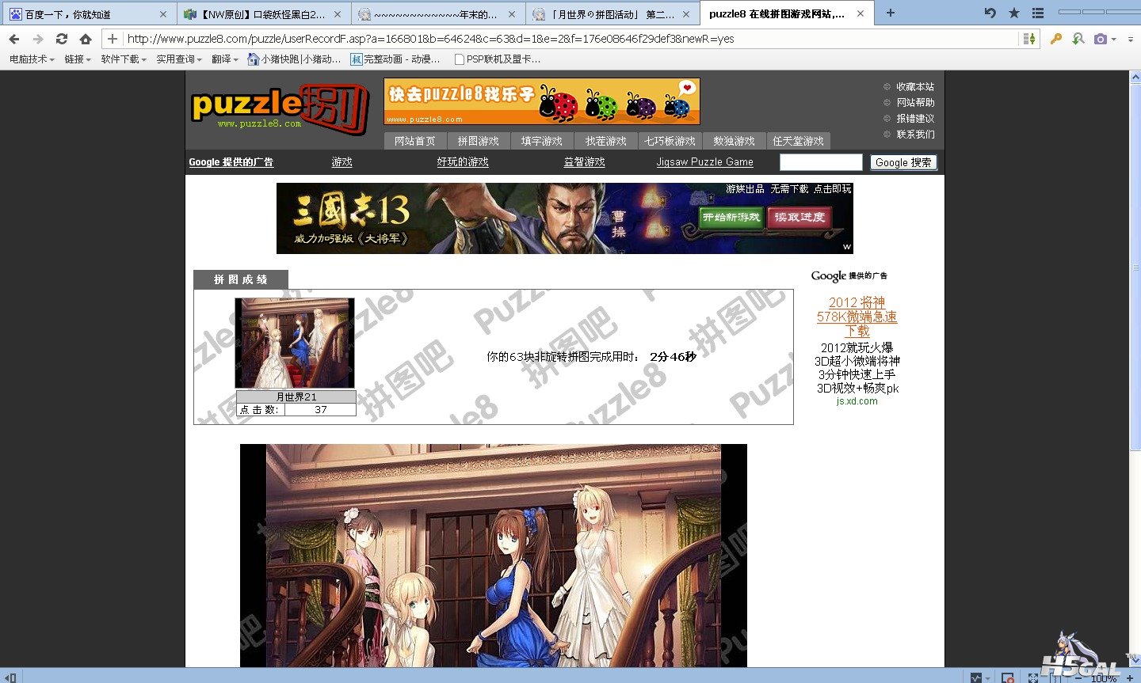
Task: Click the Google 搜索 button
Action: click(903, 162)
